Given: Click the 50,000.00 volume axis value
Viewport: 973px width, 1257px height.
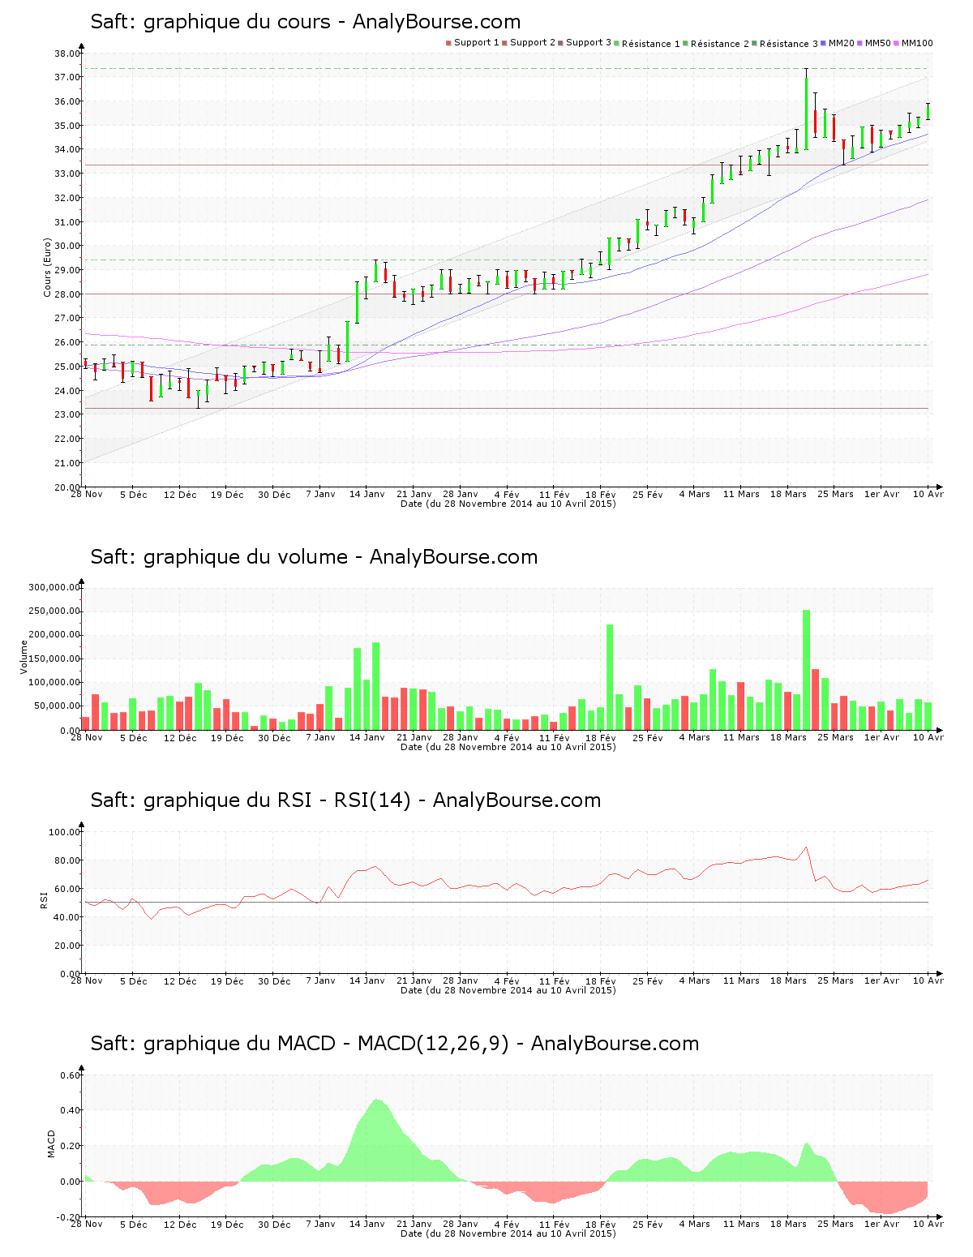Looking at the screenshot, I should pos(56,706).
